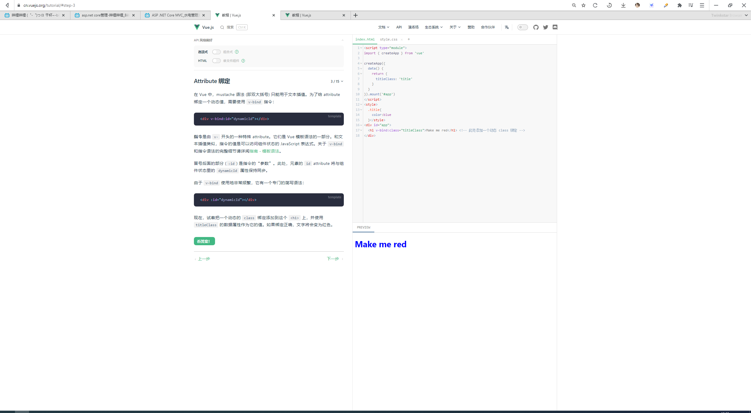Switch to the index.html file tab

tap(365, 39)
